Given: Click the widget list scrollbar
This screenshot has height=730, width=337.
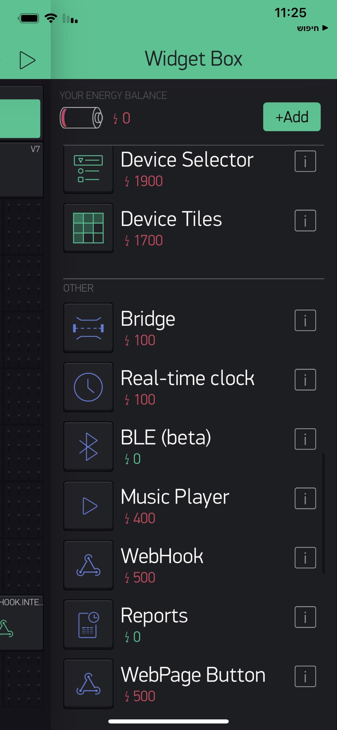Looking at the screenshot, I should click(x=323, y=513).
